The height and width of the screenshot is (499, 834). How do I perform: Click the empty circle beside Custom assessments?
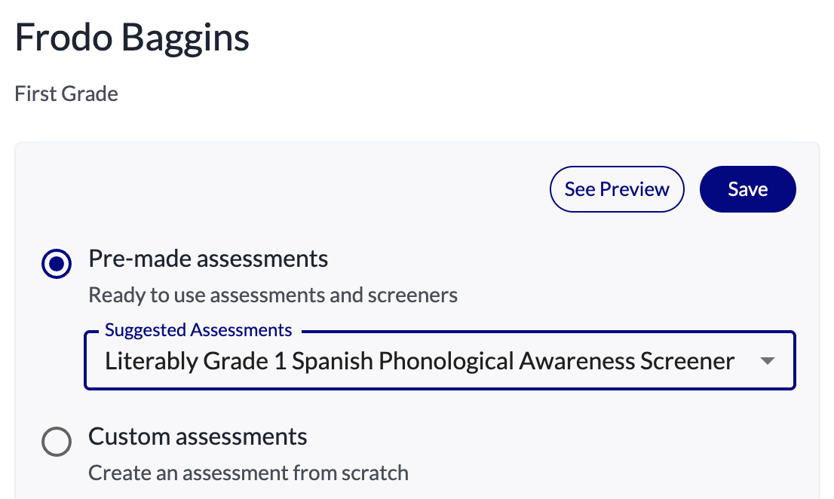point(57,442)
